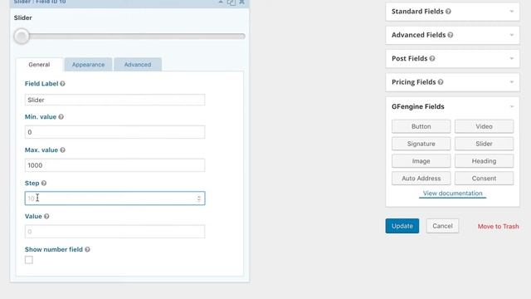Screen dimensions: 531x299
Task: Focus the Value input field
Action: 114,232
